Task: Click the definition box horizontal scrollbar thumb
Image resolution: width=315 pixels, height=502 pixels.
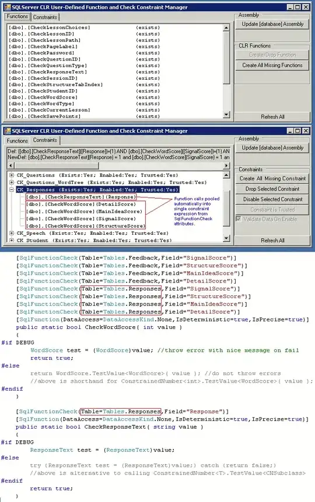Action: (57, 165)
